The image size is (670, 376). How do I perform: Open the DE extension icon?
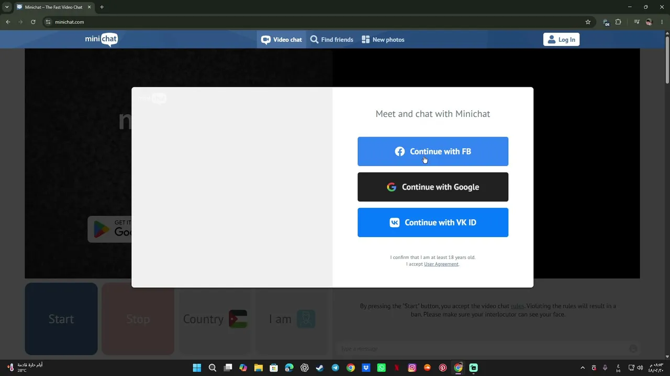[606, 22]
